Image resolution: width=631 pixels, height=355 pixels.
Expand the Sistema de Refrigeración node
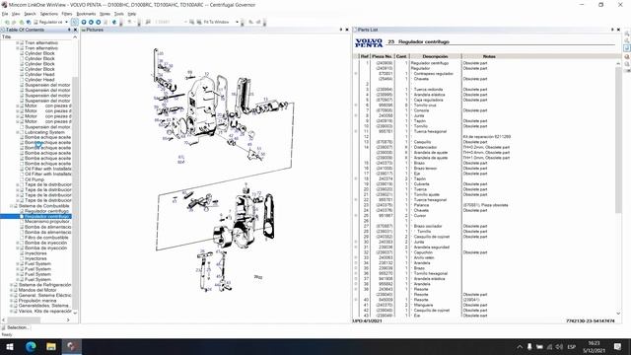(12, 285)
